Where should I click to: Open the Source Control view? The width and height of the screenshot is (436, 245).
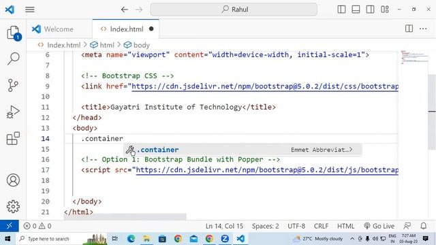coord(13,85)
